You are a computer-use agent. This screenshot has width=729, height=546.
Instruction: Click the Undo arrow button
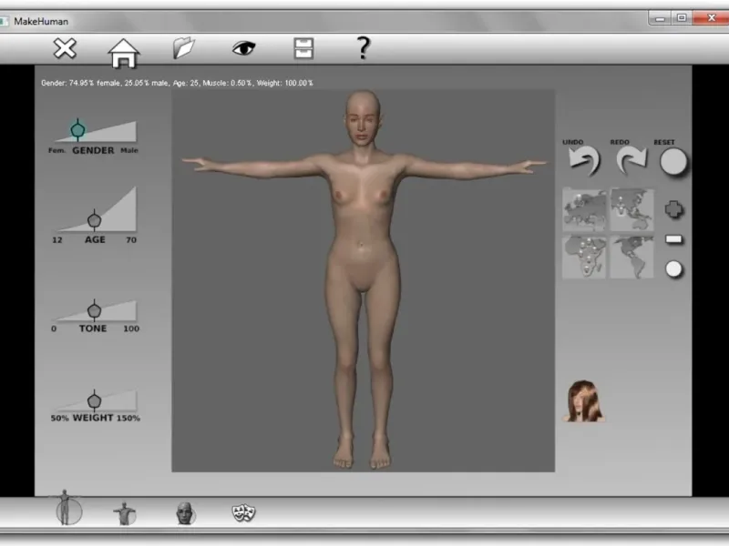584,161
